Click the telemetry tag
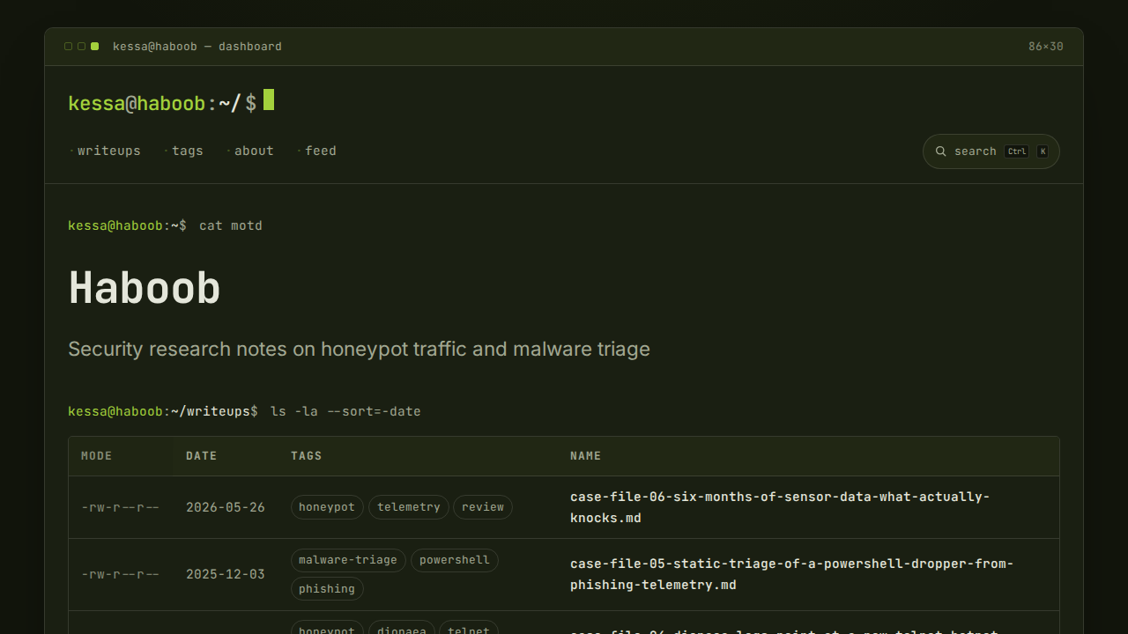This screenshot has height=634, width=1128. [408, 507]
